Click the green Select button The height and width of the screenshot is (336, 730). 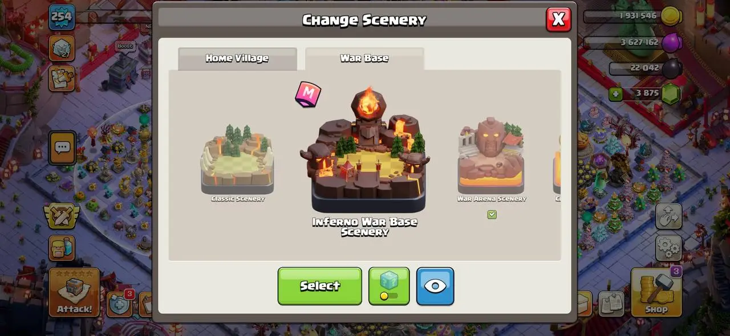click(320, 286)
